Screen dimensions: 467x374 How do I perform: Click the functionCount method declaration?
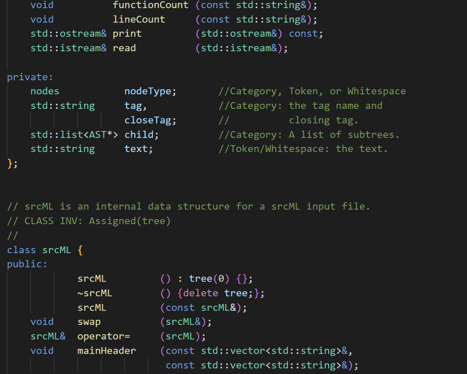(150, 5)
